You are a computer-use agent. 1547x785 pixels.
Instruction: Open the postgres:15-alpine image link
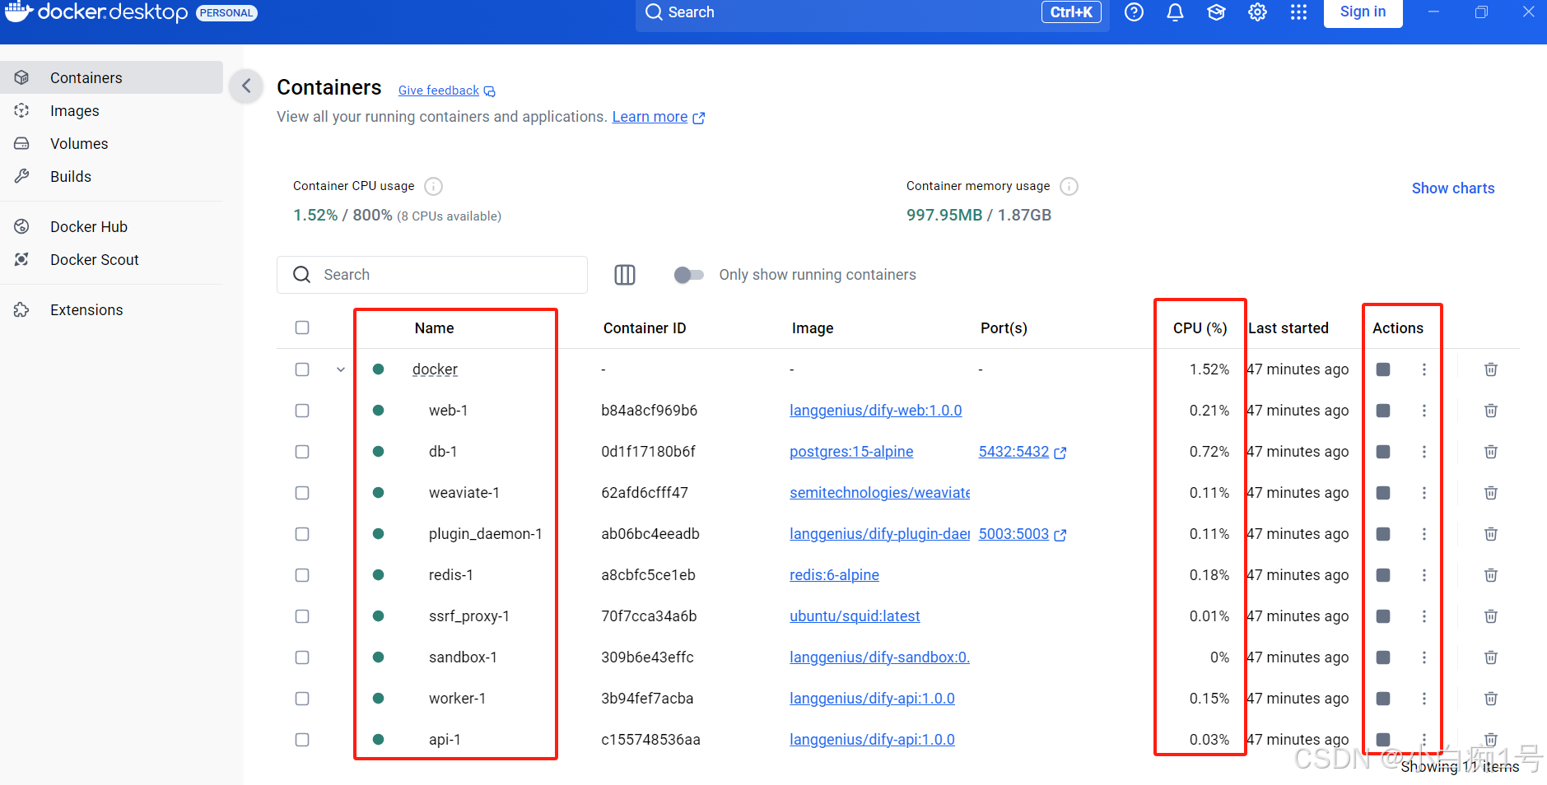point(851,452)
